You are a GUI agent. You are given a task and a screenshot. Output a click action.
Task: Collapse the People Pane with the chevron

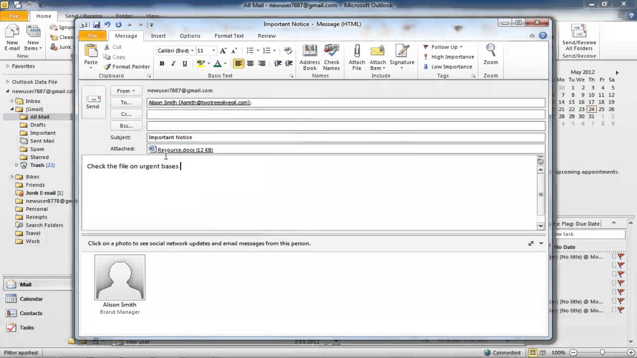coord(541,244)
